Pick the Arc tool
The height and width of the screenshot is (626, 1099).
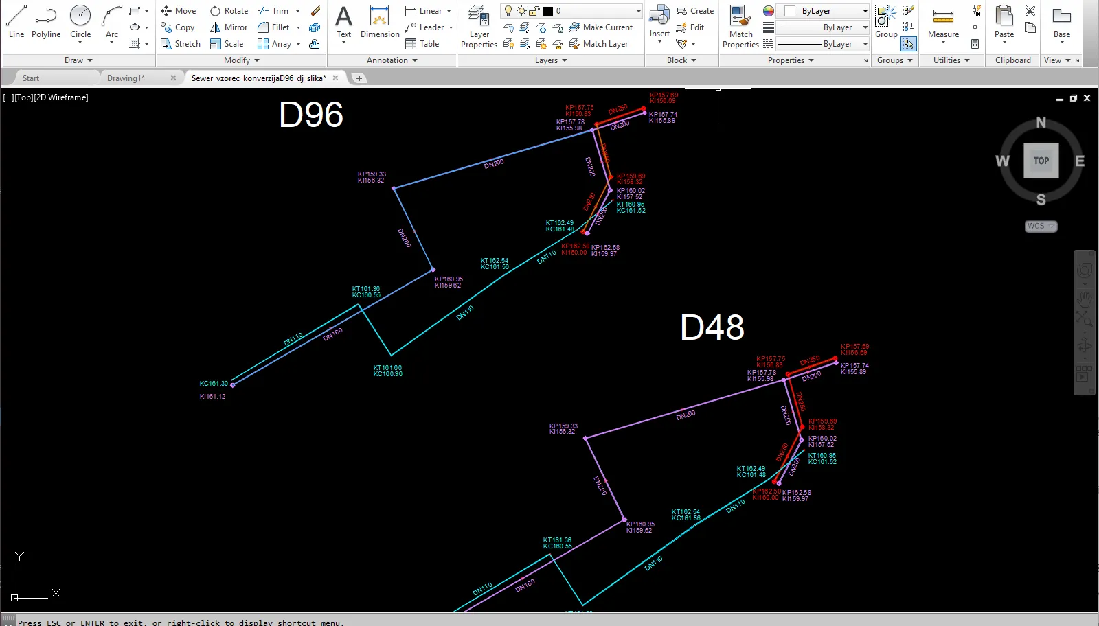click(112, 21)
